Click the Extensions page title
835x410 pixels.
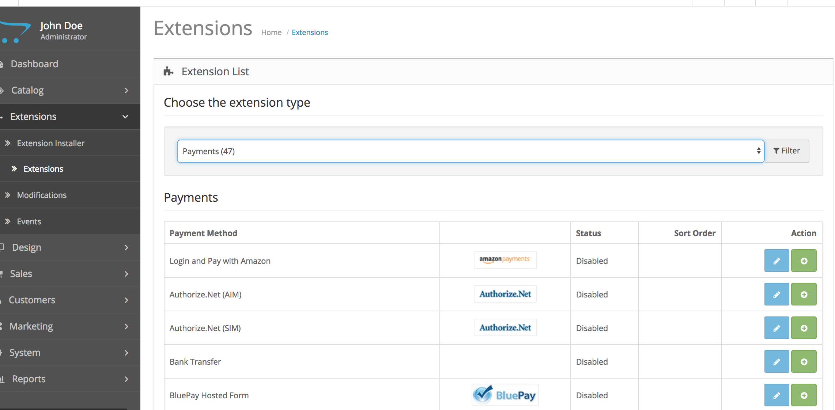203,28
